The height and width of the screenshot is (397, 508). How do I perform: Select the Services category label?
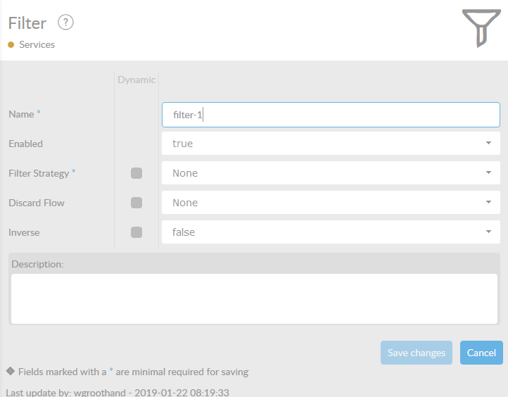(37, 45)
